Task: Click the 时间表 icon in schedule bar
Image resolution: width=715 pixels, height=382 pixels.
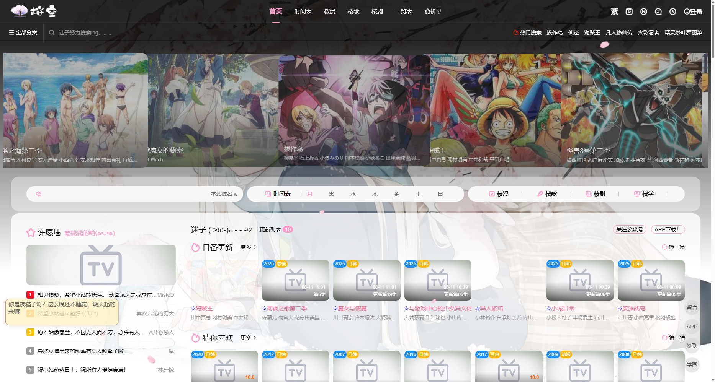Action: (x=268, y=194)
